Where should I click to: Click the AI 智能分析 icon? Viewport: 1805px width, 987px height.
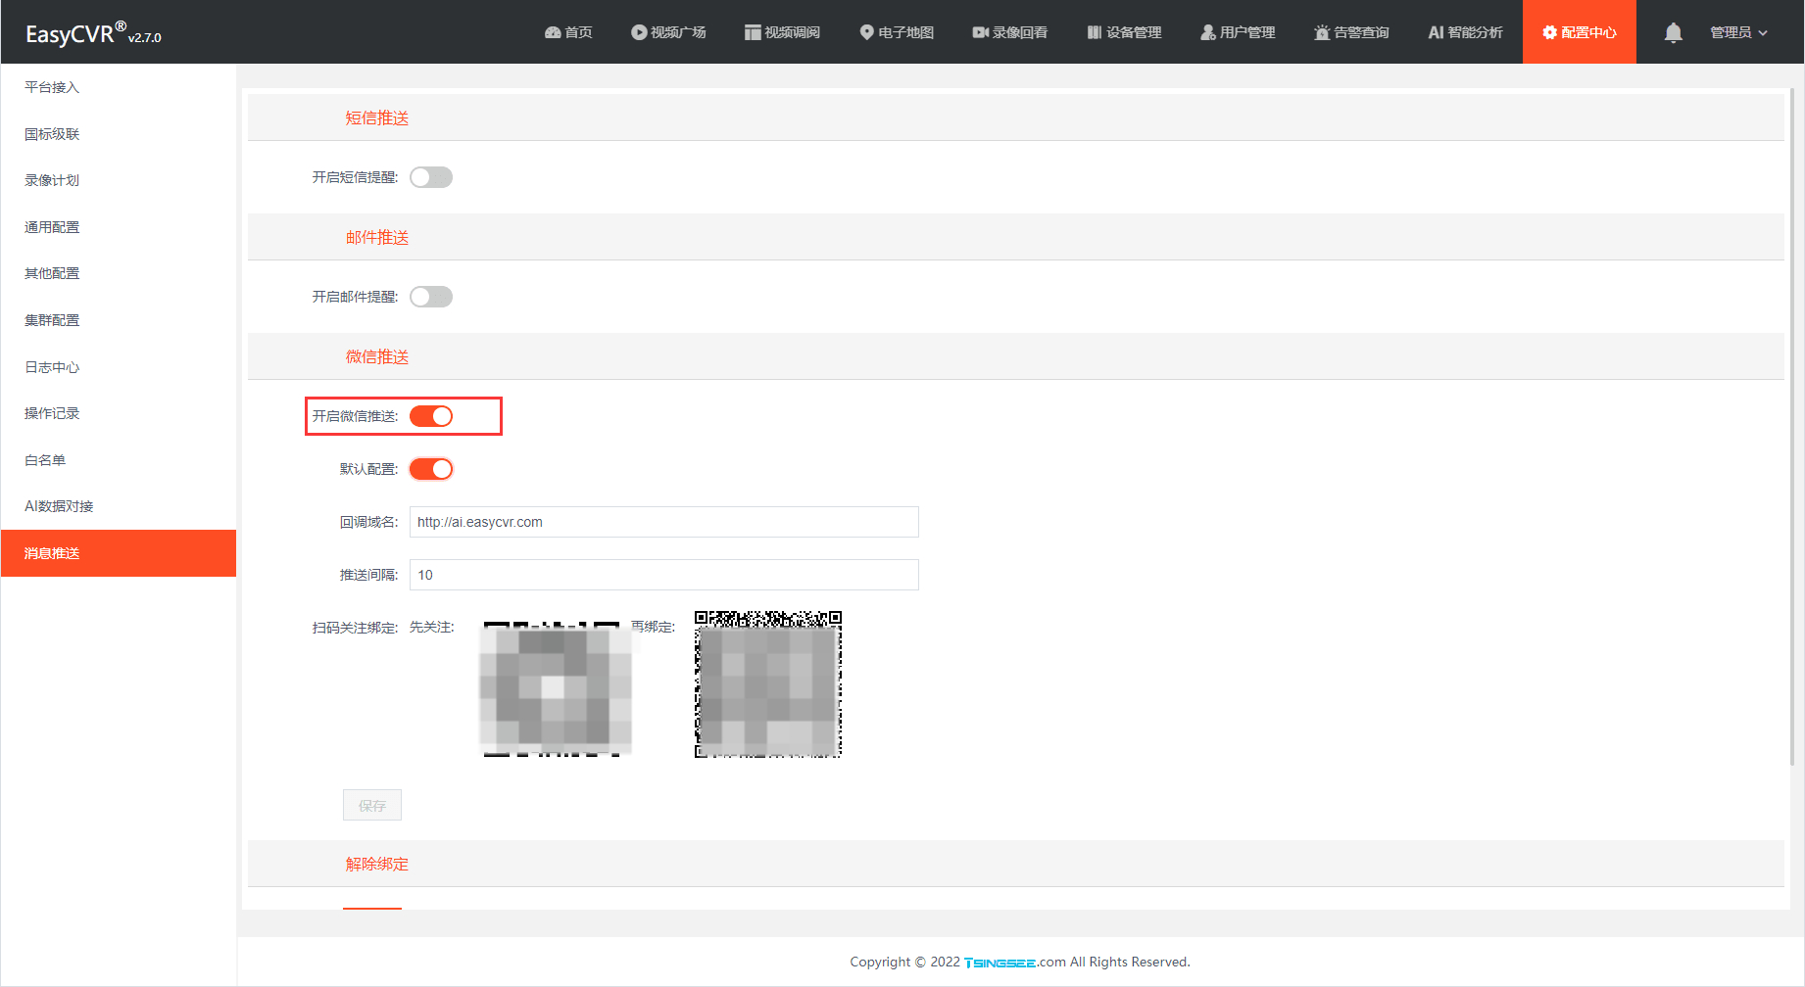pos(1436,32)
